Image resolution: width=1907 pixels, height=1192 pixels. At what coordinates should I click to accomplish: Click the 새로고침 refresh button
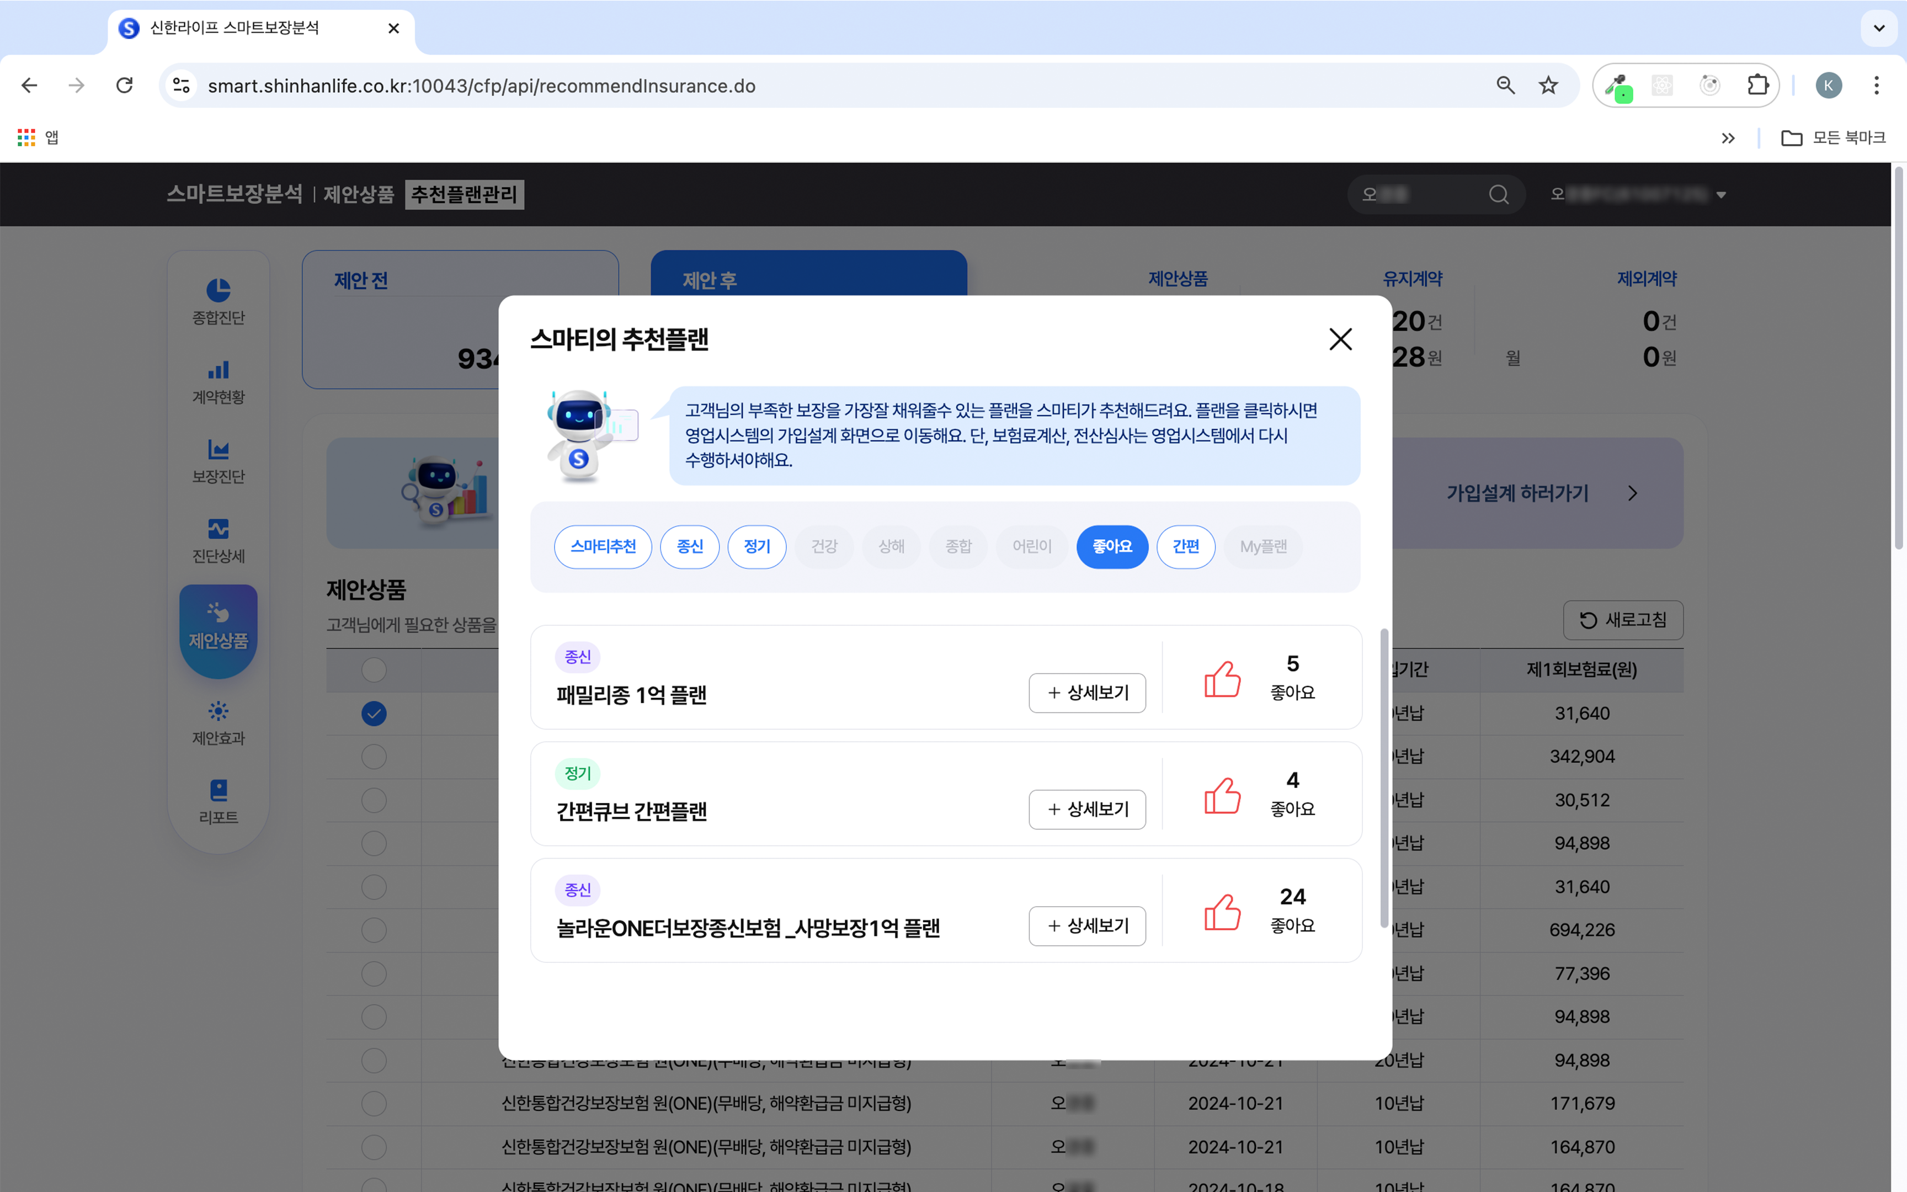pyautogui.click(x=1623, y=620)
